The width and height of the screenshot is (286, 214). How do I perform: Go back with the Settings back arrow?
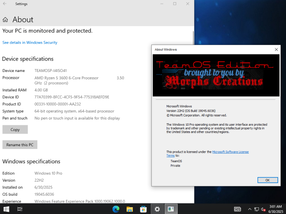(5, 4)
